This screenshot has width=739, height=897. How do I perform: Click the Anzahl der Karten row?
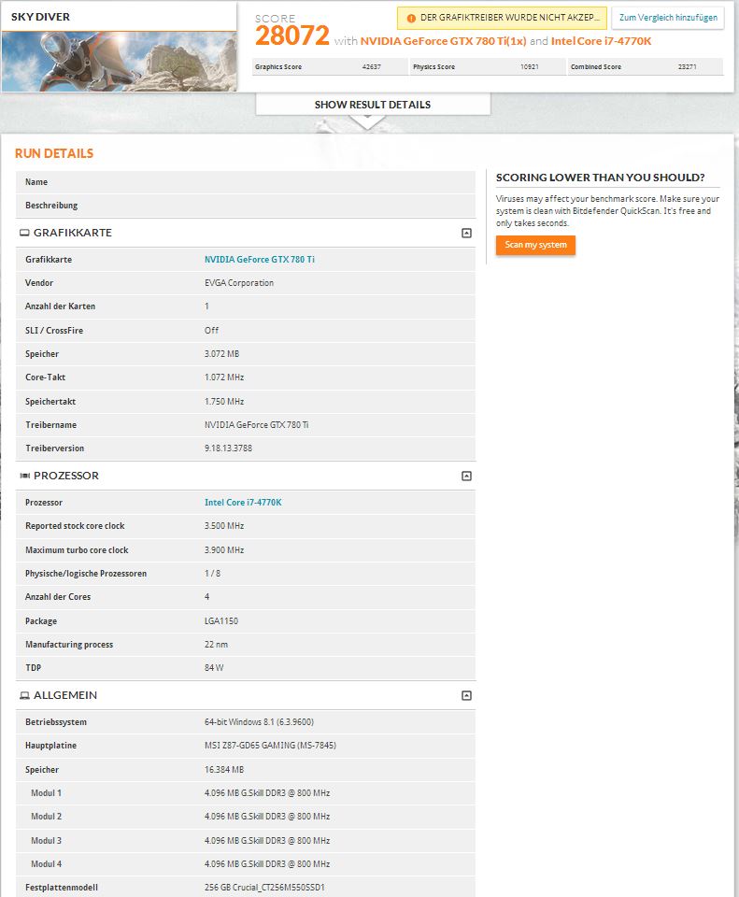pyautogui.click(x=246, y=306)
